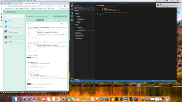
Task: Select the Project tasks Chrome tab
Action: tap(31, 4)
